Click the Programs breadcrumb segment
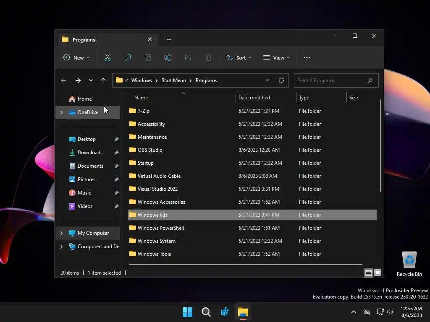Image resolution: width=430 pixels, height=322 pixels. 206,80
